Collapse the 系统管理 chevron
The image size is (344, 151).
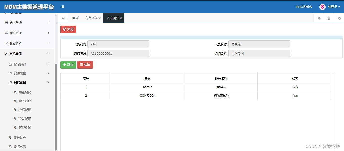click(48, 54)
